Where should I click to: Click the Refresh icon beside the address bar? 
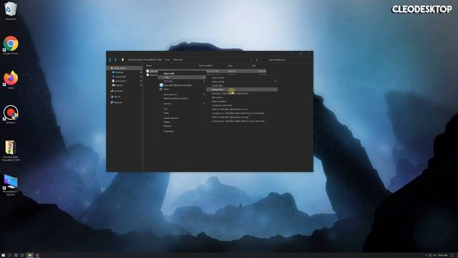pos(257,59)
